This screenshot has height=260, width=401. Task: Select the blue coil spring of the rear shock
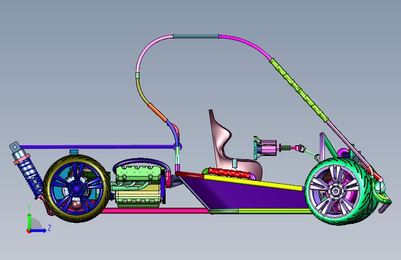tap(31, 176)
